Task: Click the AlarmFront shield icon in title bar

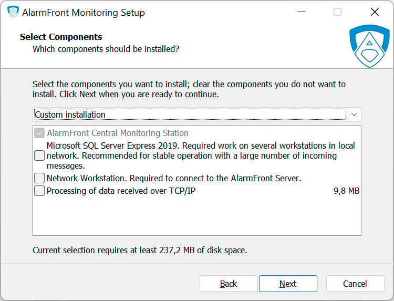Action: click(x=13, y=12)
